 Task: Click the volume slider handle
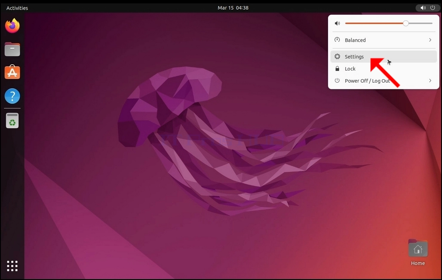click(x=405, y=23)
